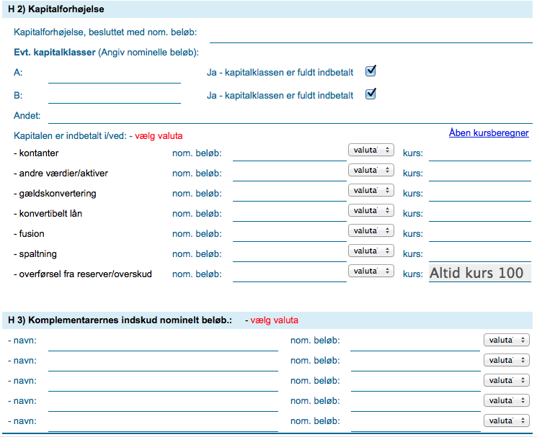Focus konvertibelt lån kurs field
537x437 pixels.
click(480, 213)
